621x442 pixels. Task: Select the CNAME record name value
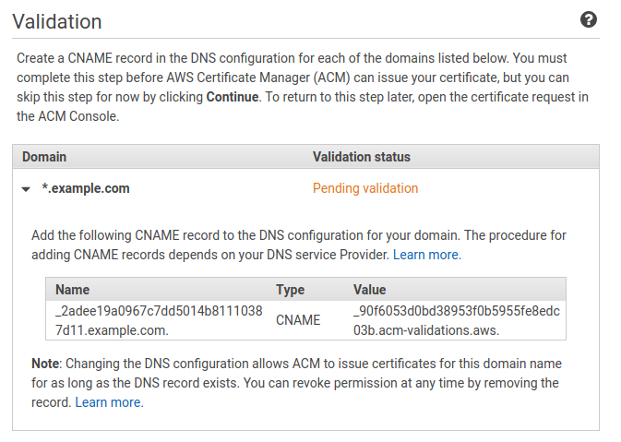[x=159, y=320]
